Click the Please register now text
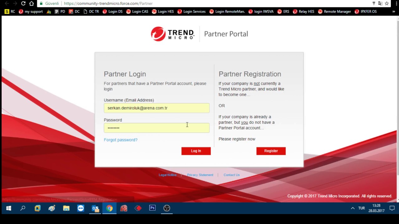This screenshot has height=224, width=399. (237, 139)
